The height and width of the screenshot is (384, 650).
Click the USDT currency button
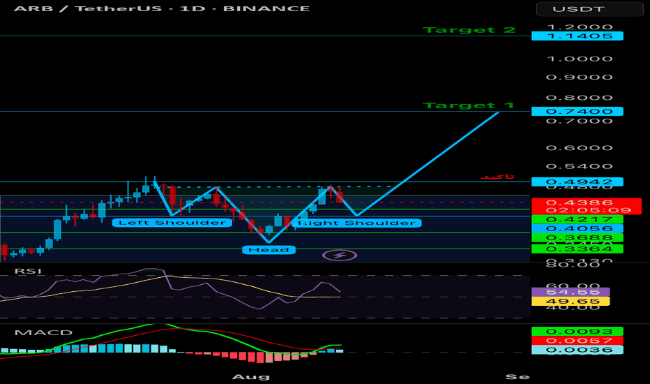[x=589, y=8]
